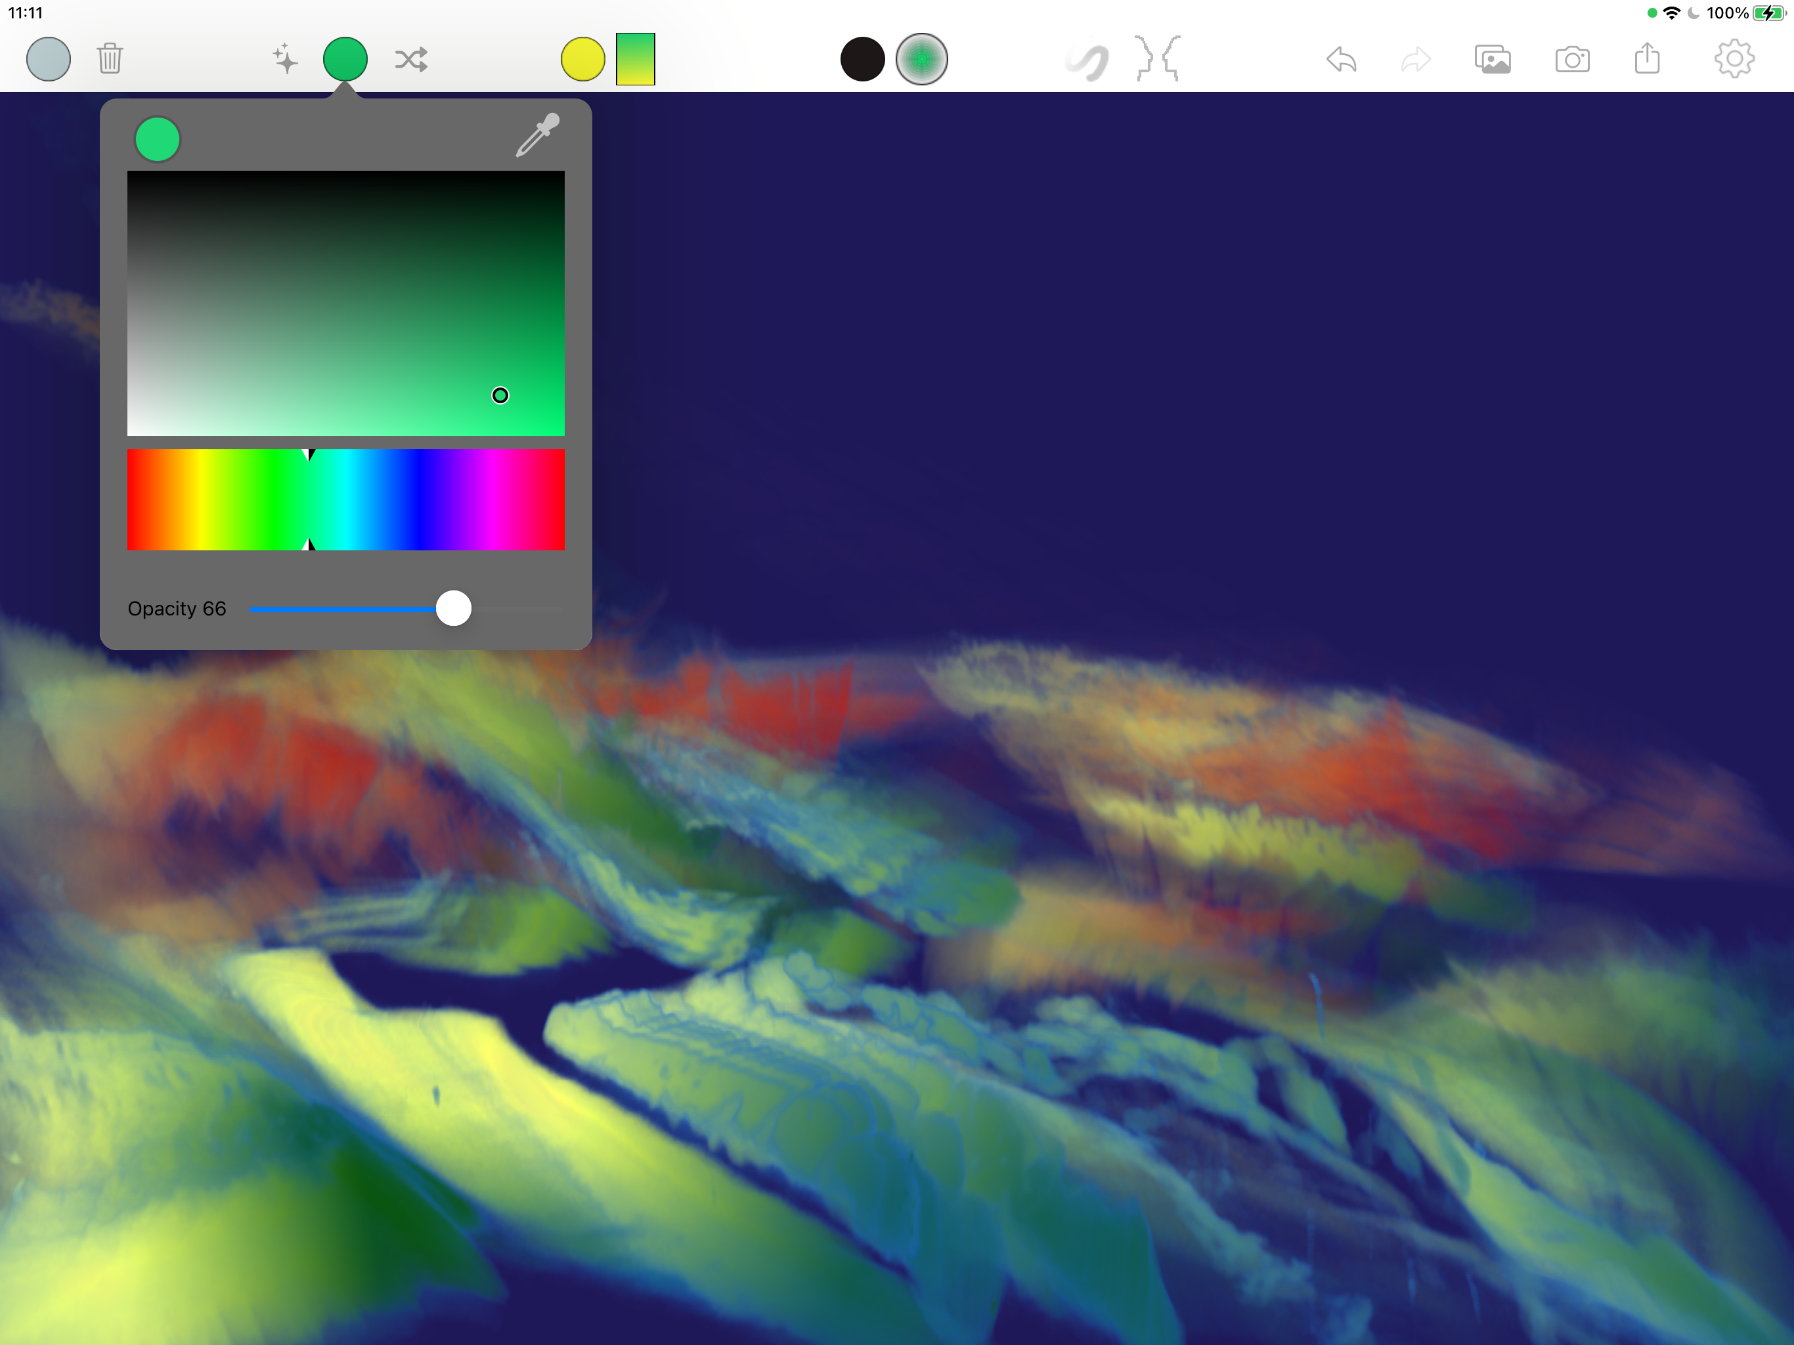This screenshot has width=1794, height=1345.
Task: Click the rainbow hue bar
Action: point(345,500)
